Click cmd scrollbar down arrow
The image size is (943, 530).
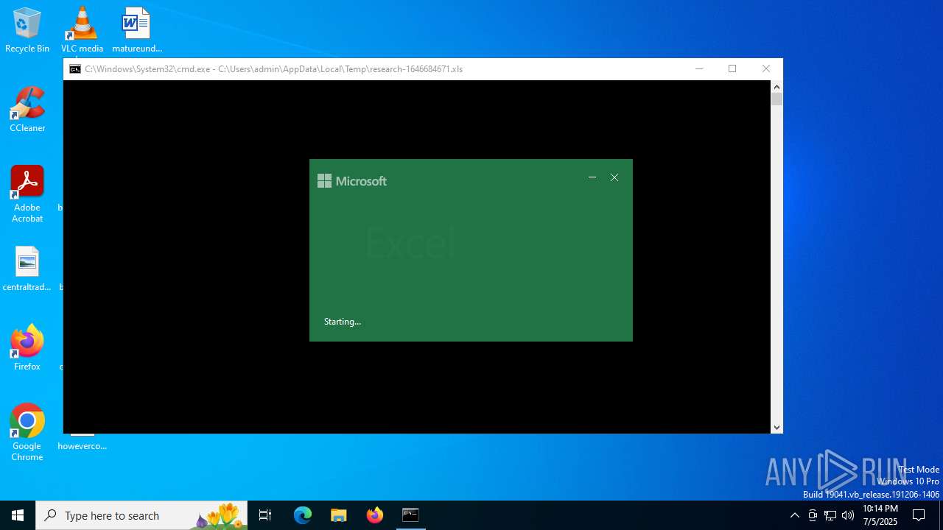(x=777, y=428)
